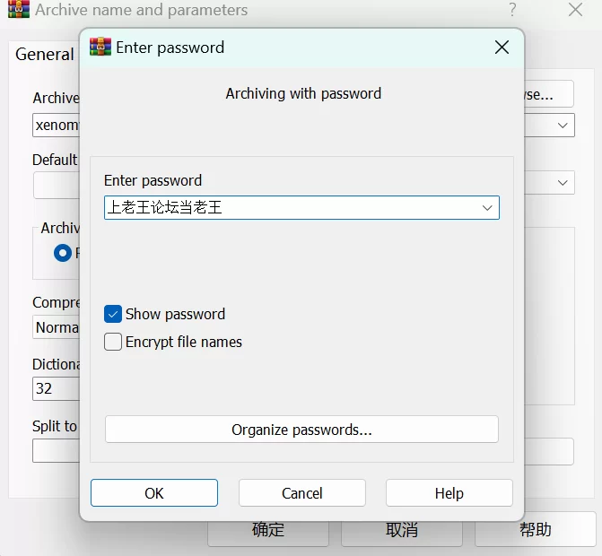Select the archive format radio button
Screen dimensions: 602x556
coord(63,253)
